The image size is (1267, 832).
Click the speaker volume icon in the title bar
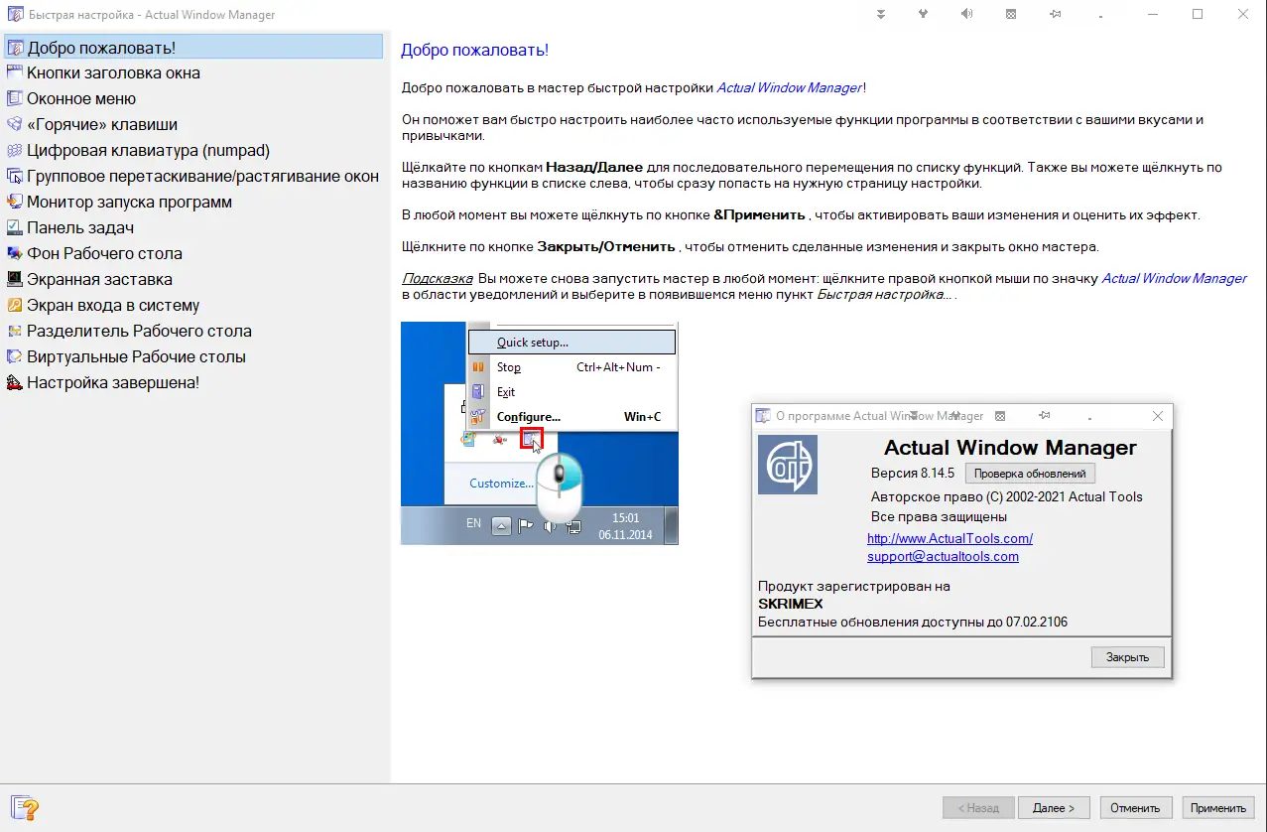967,15
